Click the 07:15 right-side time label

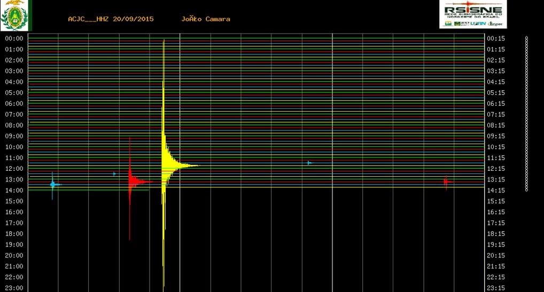(496, 114)
